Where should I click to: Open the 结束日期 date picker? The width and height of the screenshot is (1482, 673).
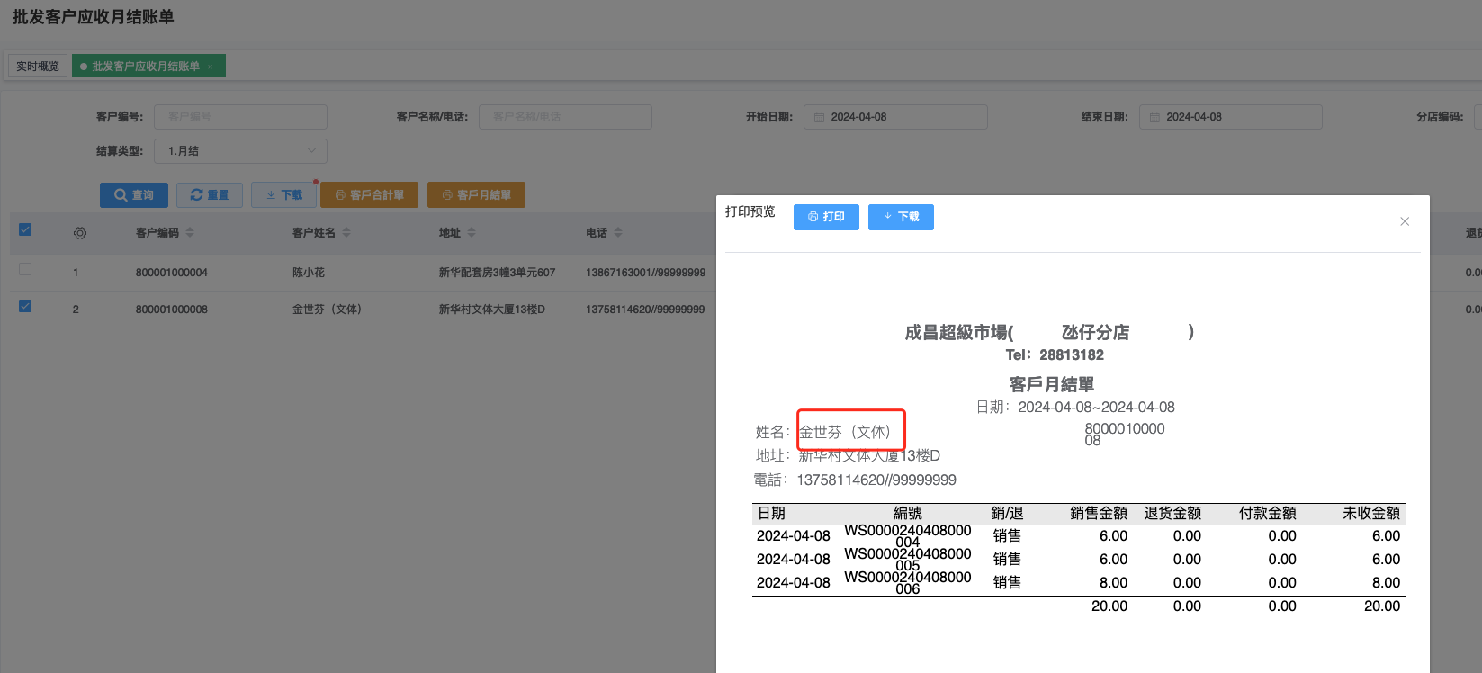pos(1230,117)
